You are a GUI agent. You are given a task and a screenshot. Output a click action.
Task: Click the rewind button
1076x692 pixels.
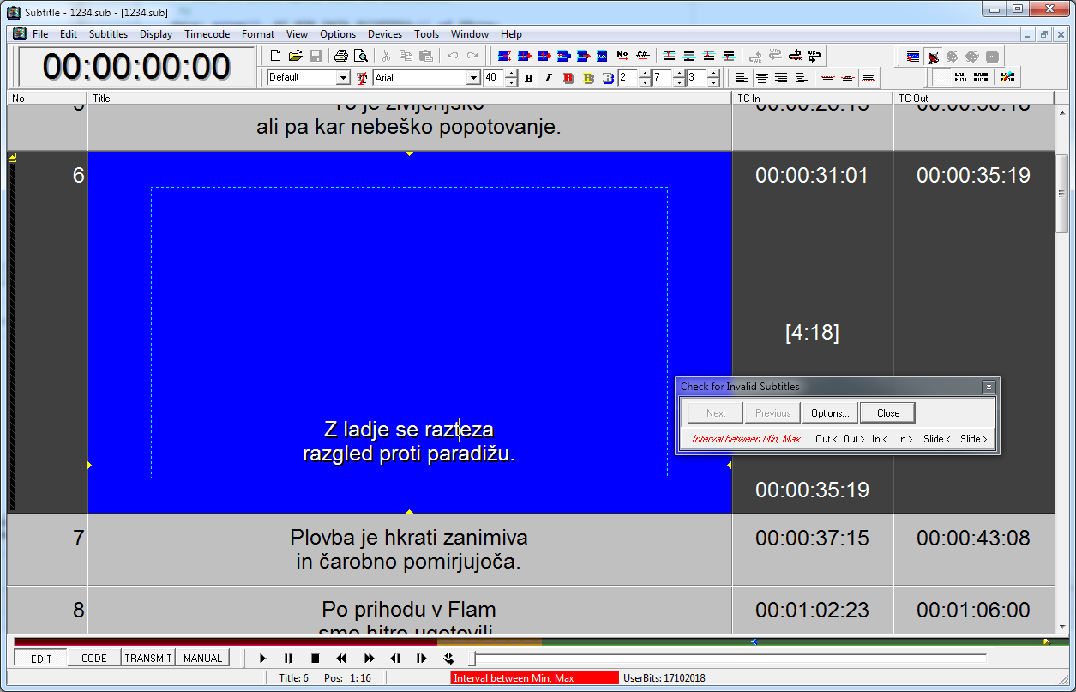pyautogui.click(x=341, y=659)
